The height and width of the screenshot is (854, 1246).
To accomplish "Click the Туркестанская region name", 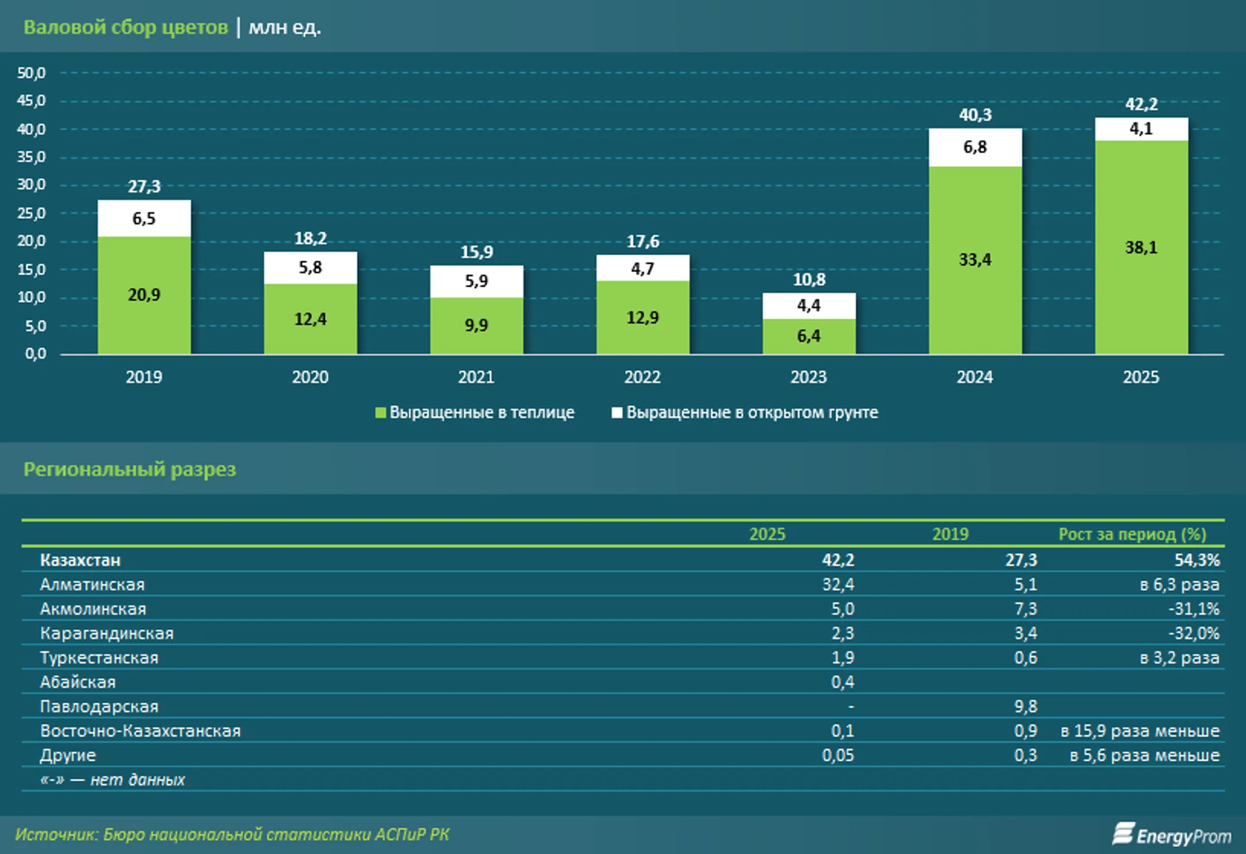I will (x=99, y=658).
